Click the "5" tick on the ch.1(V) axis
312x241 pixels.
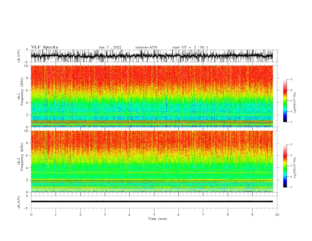point(28,50)
